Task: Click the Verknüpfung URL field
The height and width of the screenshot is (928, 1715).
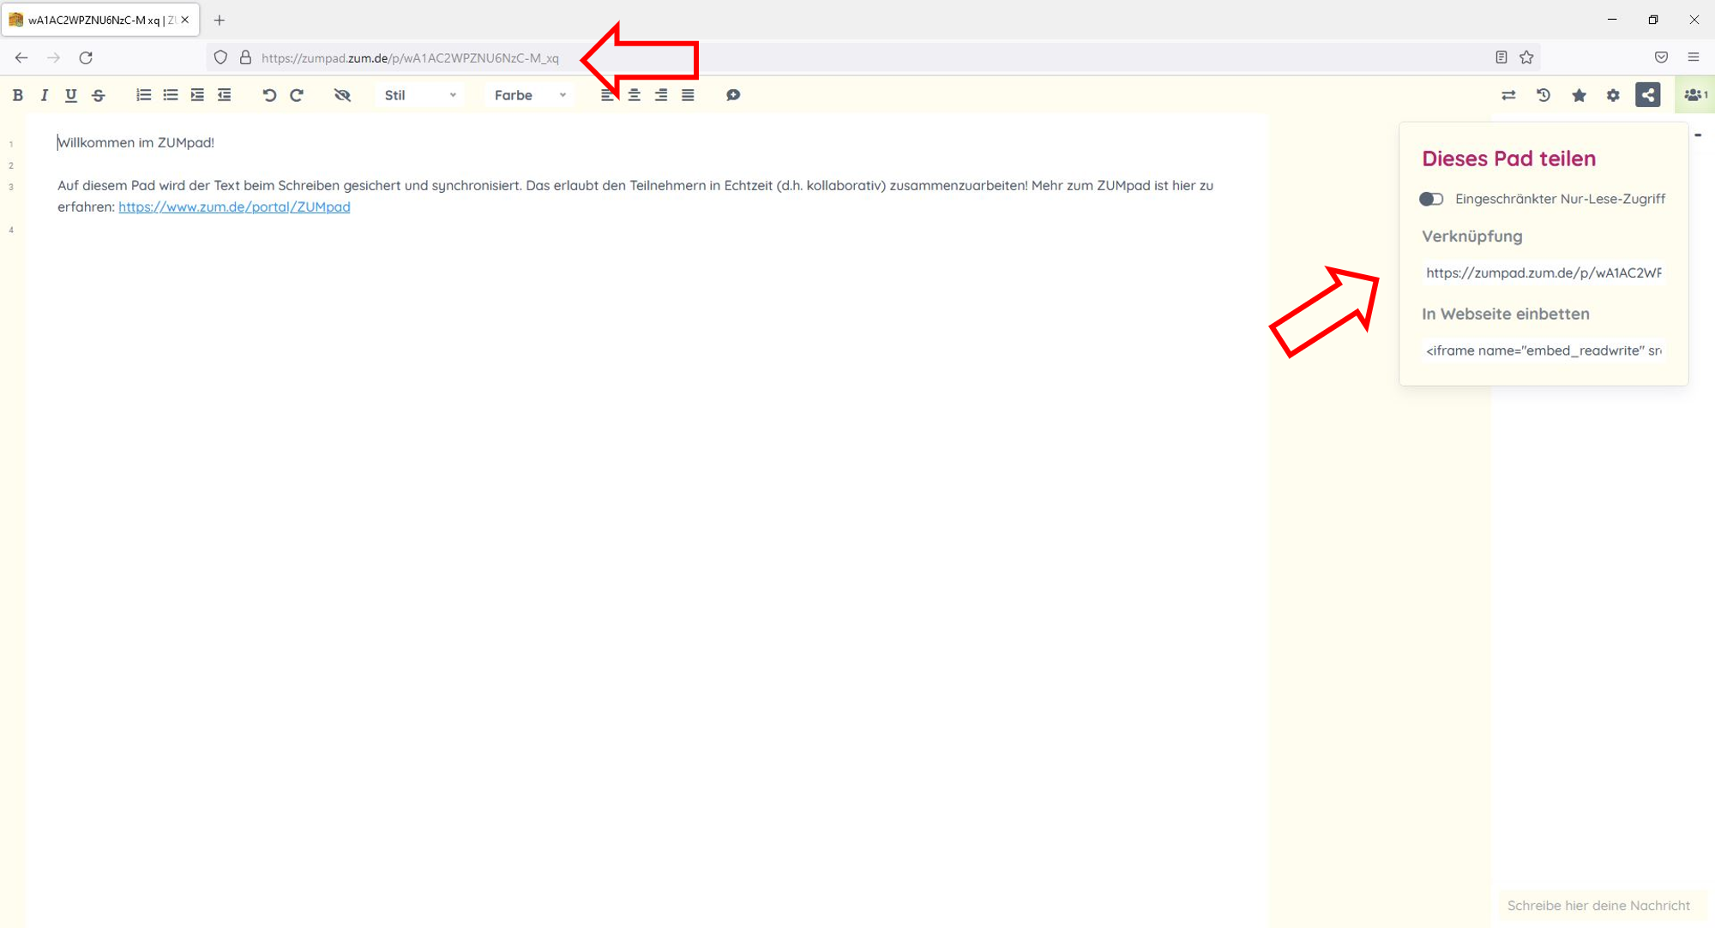Action: (x=1543, y=272)
